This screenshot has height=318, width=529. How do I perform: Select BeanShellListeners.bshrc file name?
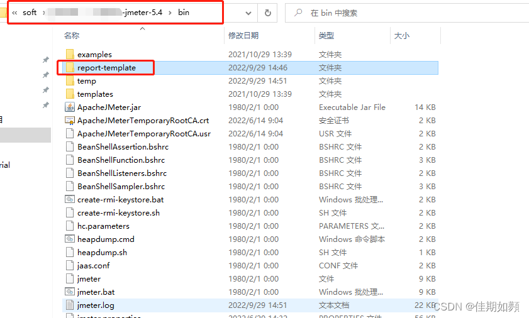coord(122,173)
